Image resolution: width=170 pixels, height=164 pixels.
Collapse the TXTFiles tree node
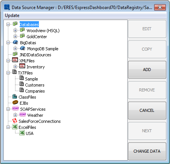click(x=8, y=73)
